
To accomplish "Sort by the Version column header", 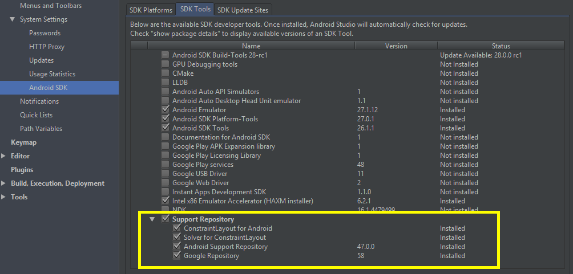I will click(396, 46).
